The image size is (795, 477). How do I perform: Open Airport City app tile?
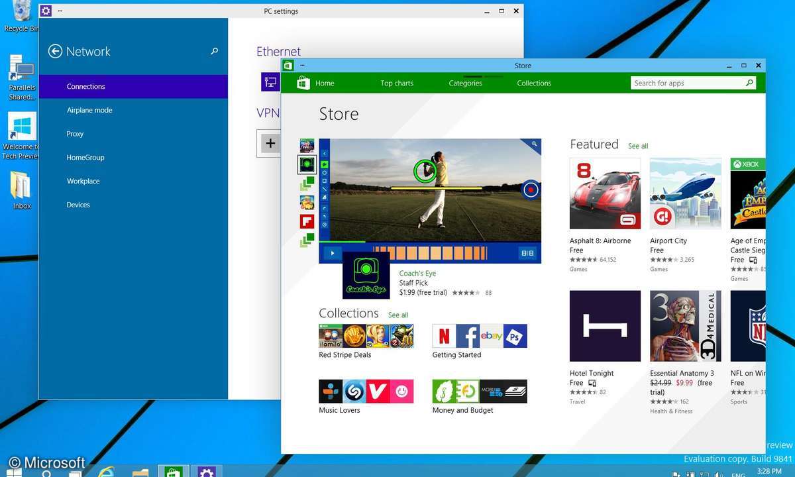685,193
